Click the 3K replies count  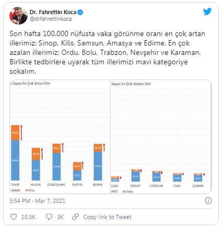pos(60,217)
